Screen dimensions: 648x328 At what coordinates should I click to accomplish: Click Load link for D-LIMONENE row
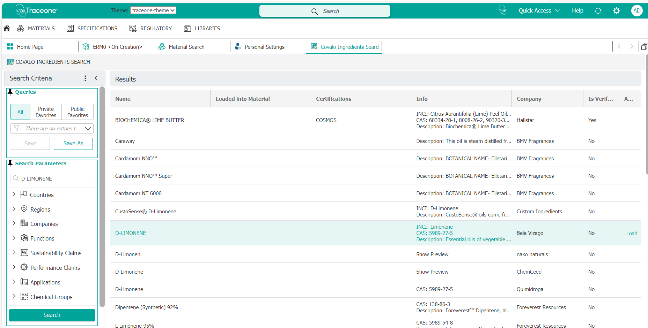[x=632, y=234]
